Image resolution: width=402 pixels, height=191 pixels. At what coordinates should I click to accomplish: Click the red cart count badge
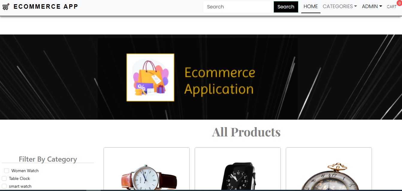[x=399, y=3]
